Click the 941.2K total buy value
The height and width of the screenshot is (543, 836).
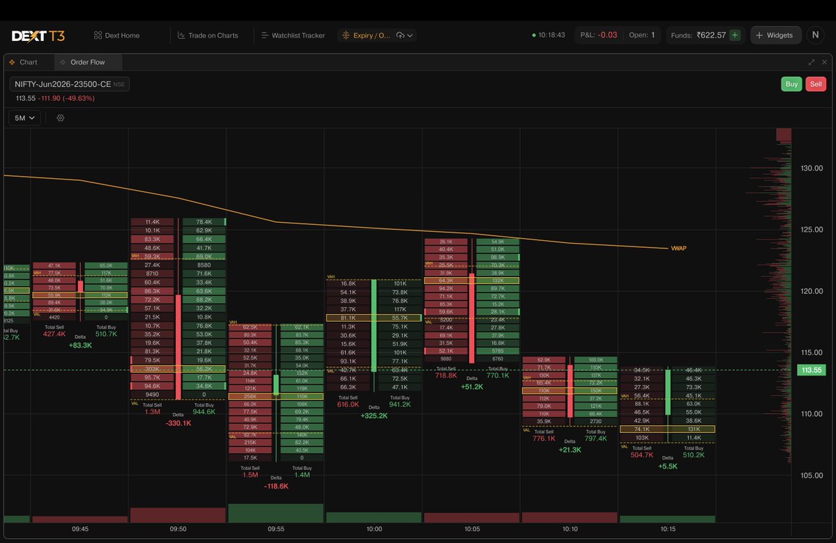pos(400,404)
